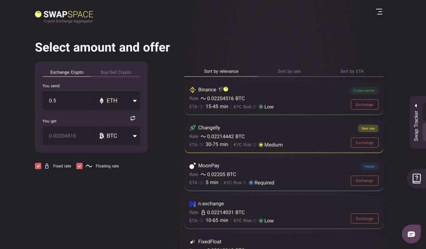Click the SwapSpace logo
This screenshot has width=426, height=249.
pos(64,16)
